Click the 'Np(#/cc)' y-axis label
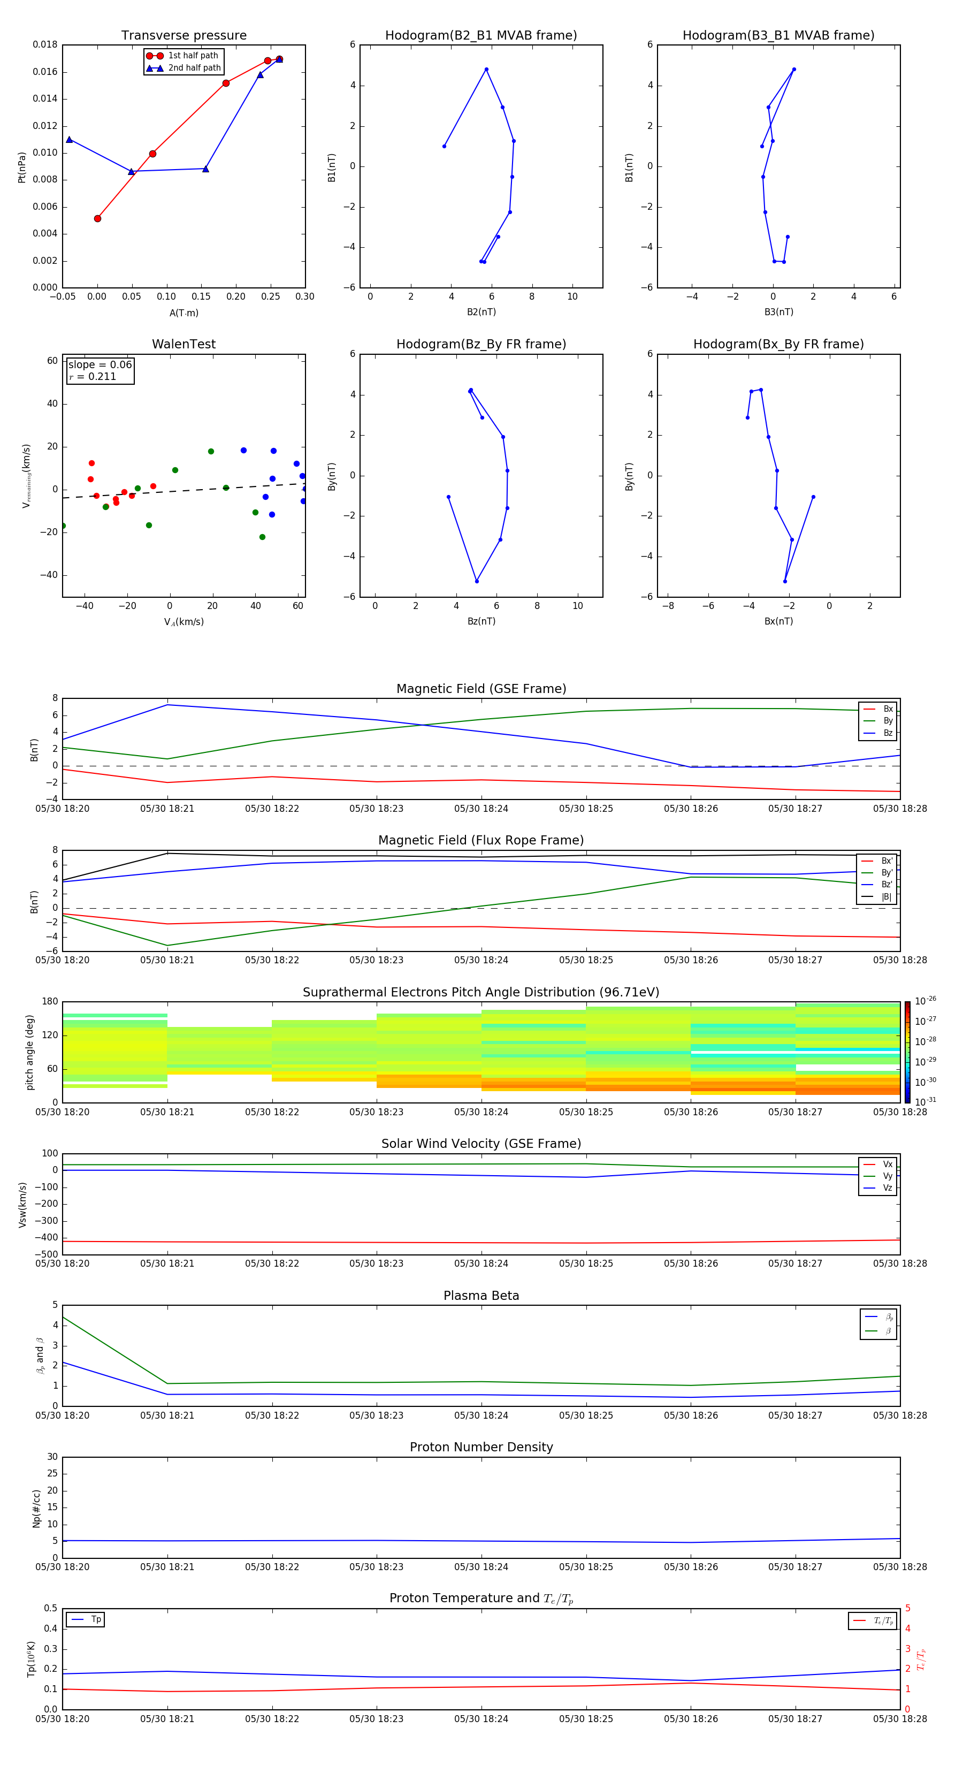Image resolution: width=963 pixels, height=1766 pixels. click(36, 1508)
